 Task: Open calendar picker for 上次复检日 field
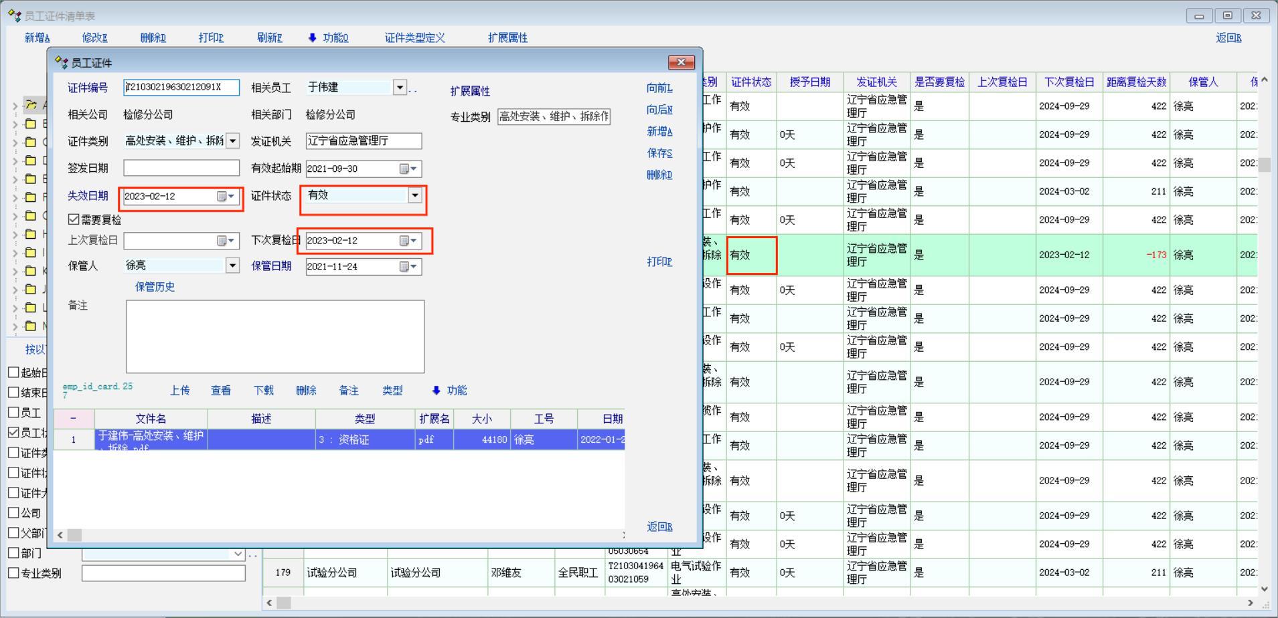(x=226, y=241)
